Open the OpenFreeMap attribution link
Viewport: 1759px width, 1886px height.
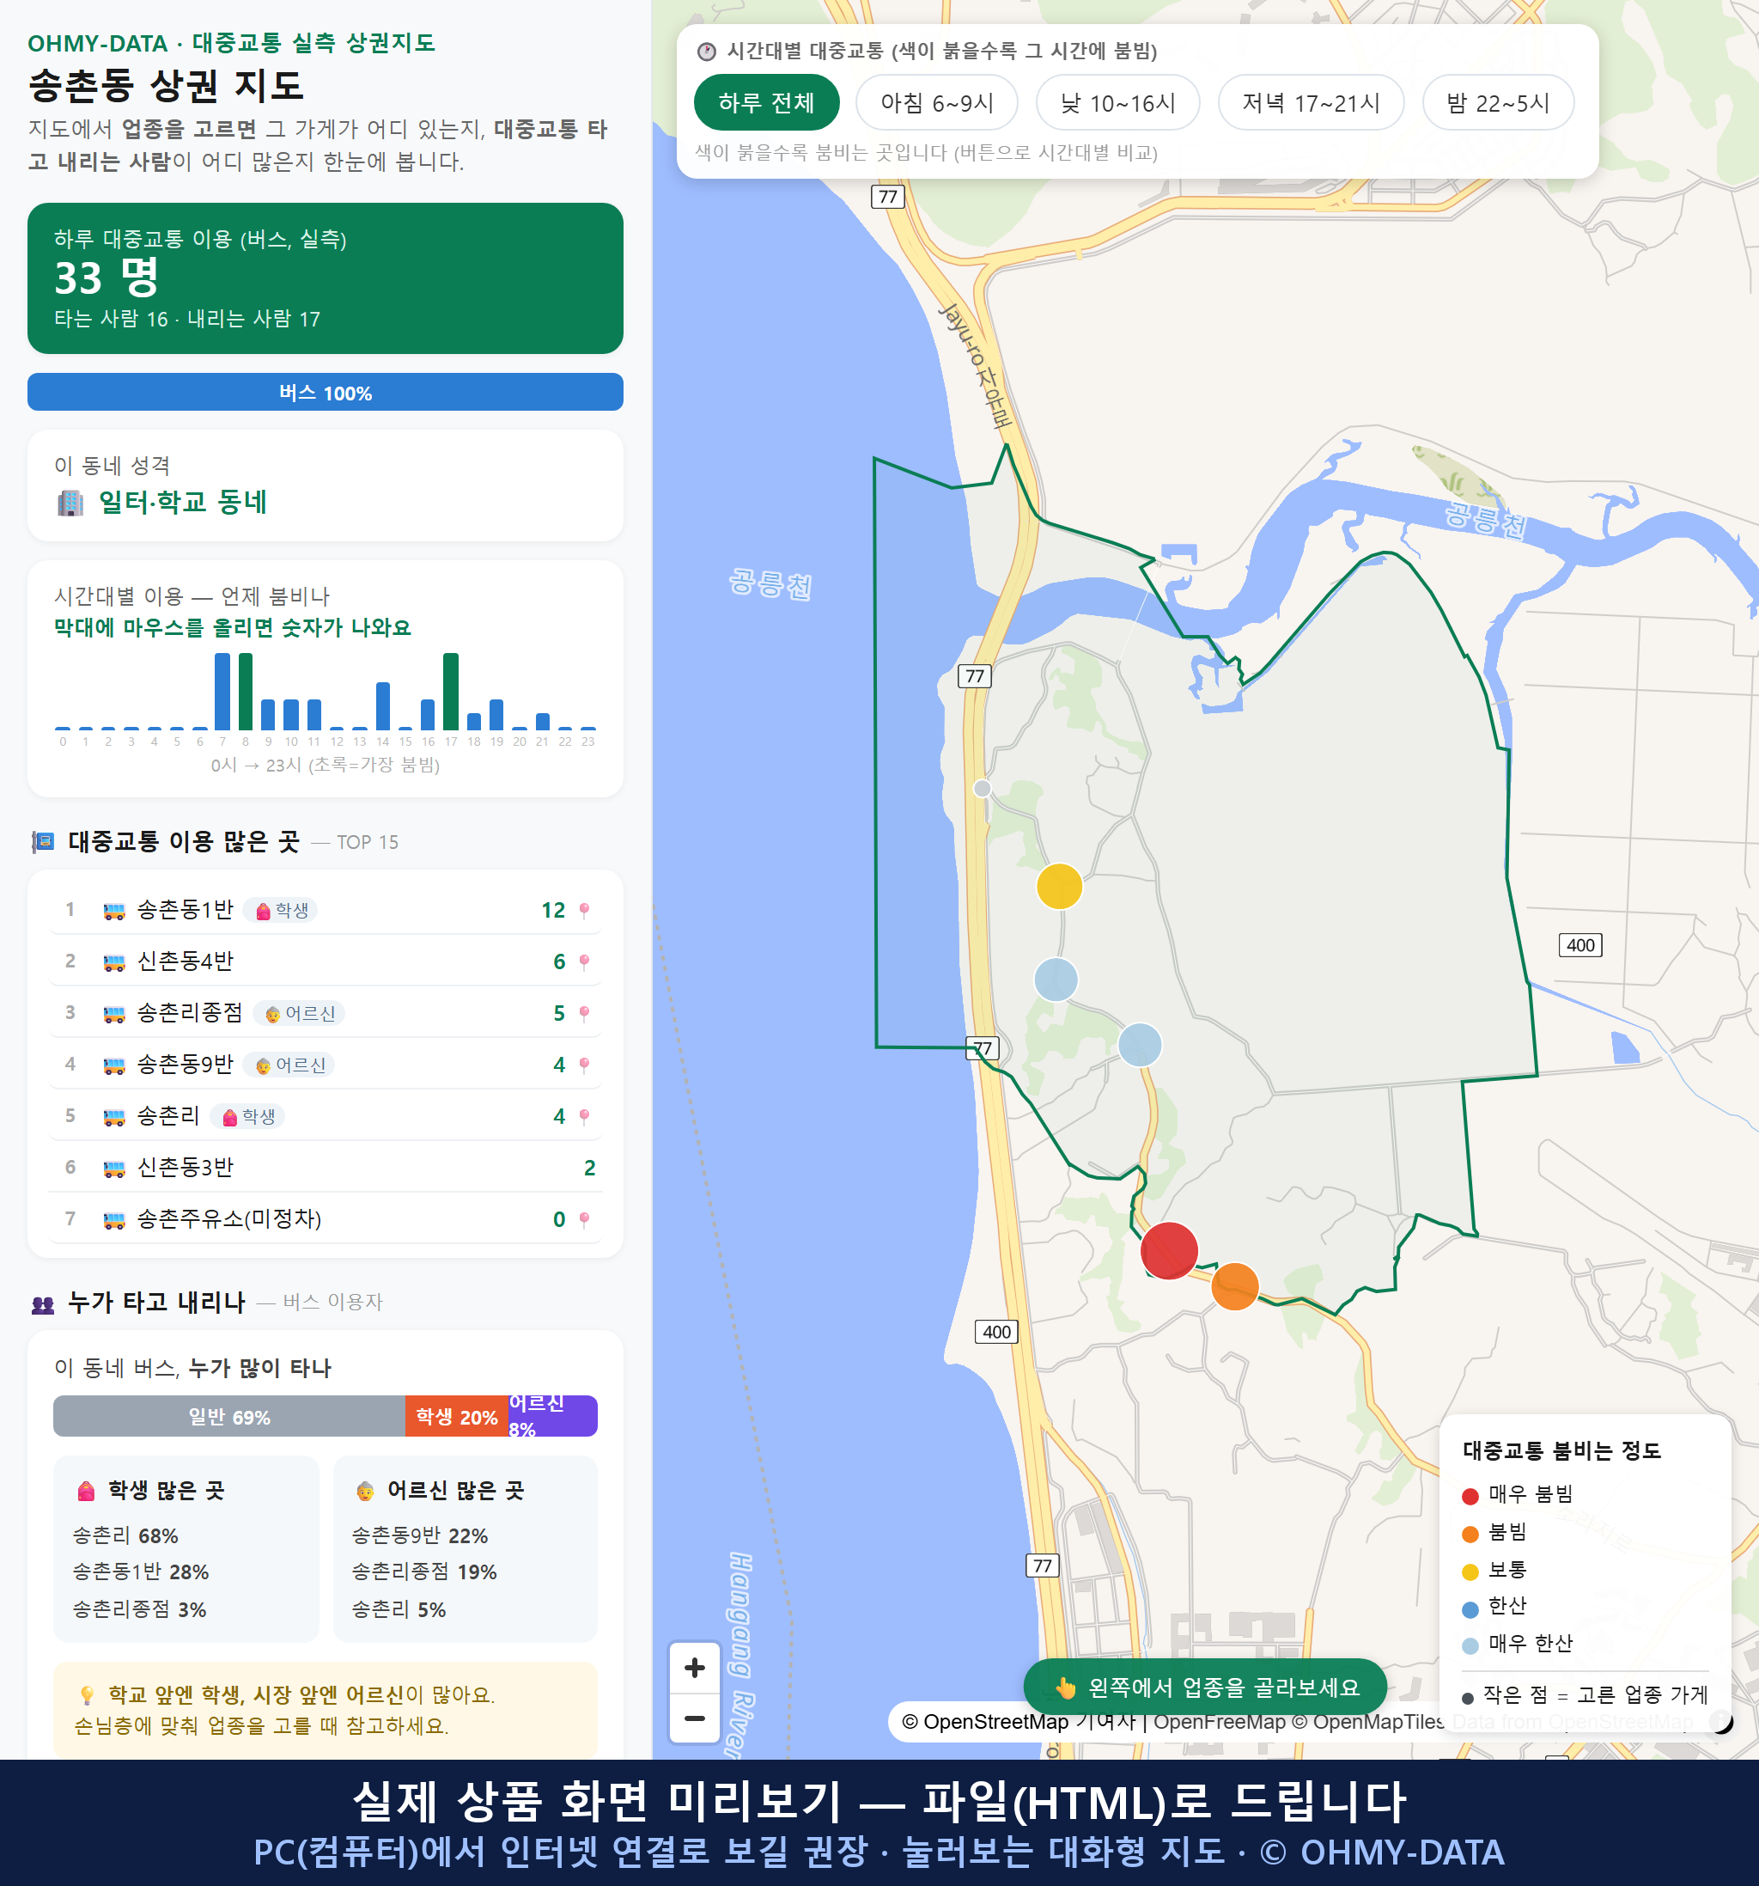[1219, 1721]
